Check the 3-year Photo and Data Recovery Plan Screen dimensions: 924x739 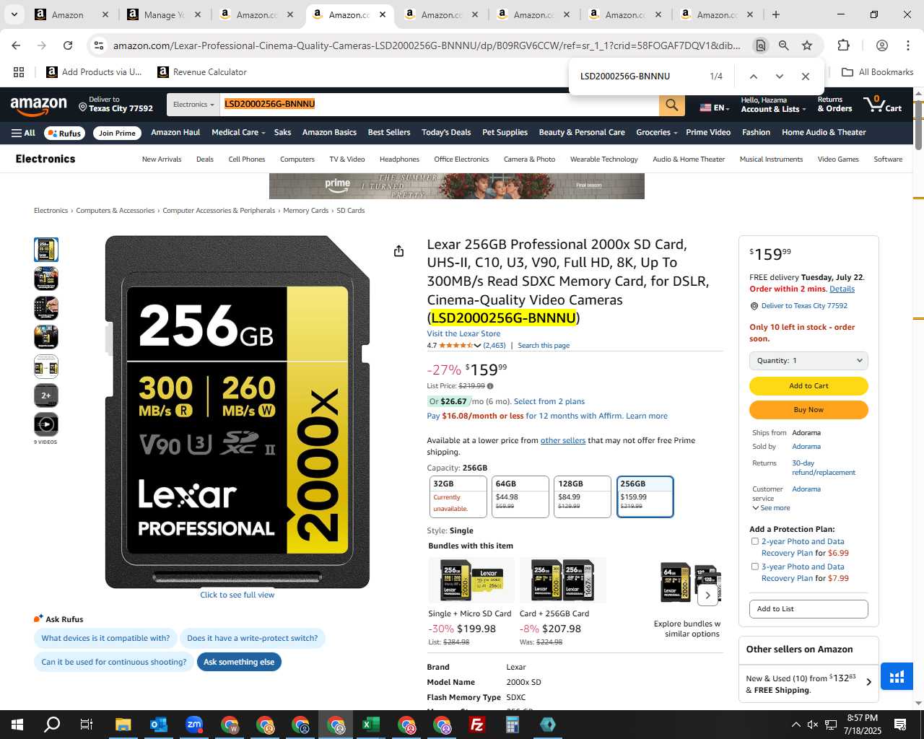(x=755, y=567)
